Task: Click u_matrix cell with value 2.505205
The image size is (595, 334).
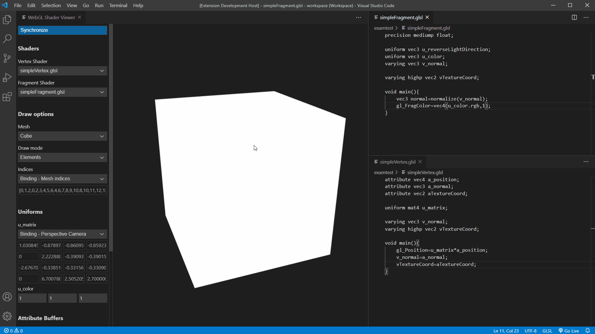Action: [x=74, y=279]
